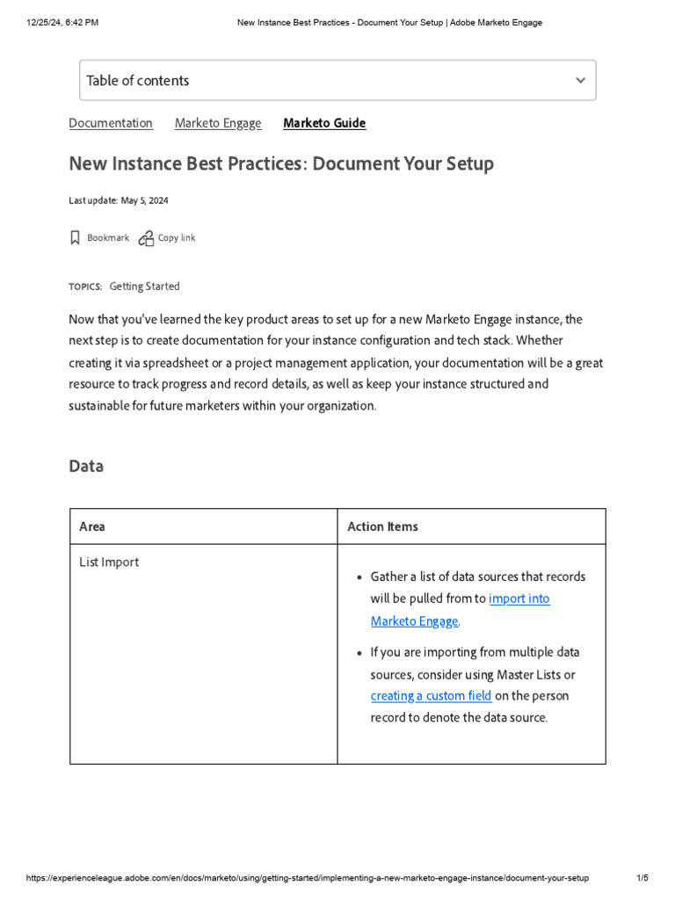Click the Copy link chain icon
The image size is (675, 900).
click(146, 238)
